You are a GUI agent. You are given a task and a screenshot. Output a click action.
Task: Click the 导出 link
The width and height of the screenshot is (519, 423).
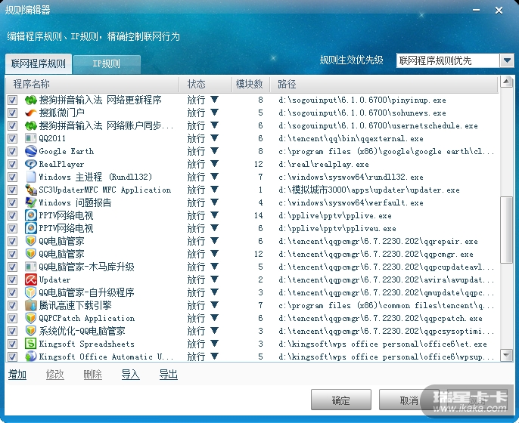tap(169, 375)
